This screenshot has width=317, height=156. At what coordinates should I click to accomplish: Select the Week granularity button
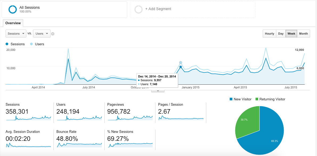291,34
